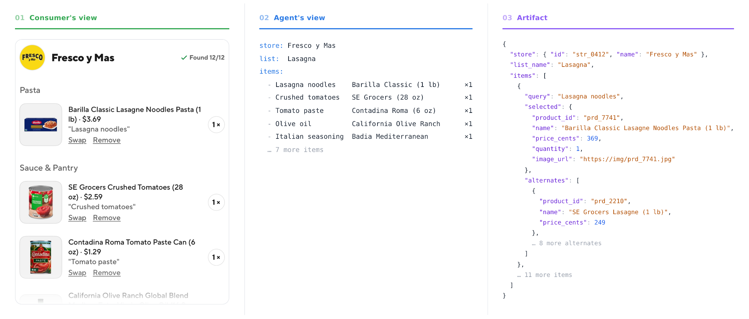Remove the Barilla Classic Lasagne Noodles
Screen dimensions: 749x319
[x=106, y=140]
